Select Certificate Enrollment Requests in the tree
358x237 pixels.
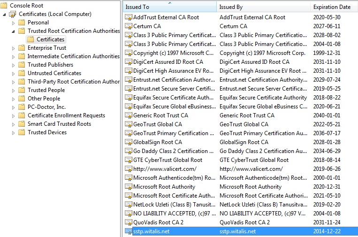(x=67, y=115)
